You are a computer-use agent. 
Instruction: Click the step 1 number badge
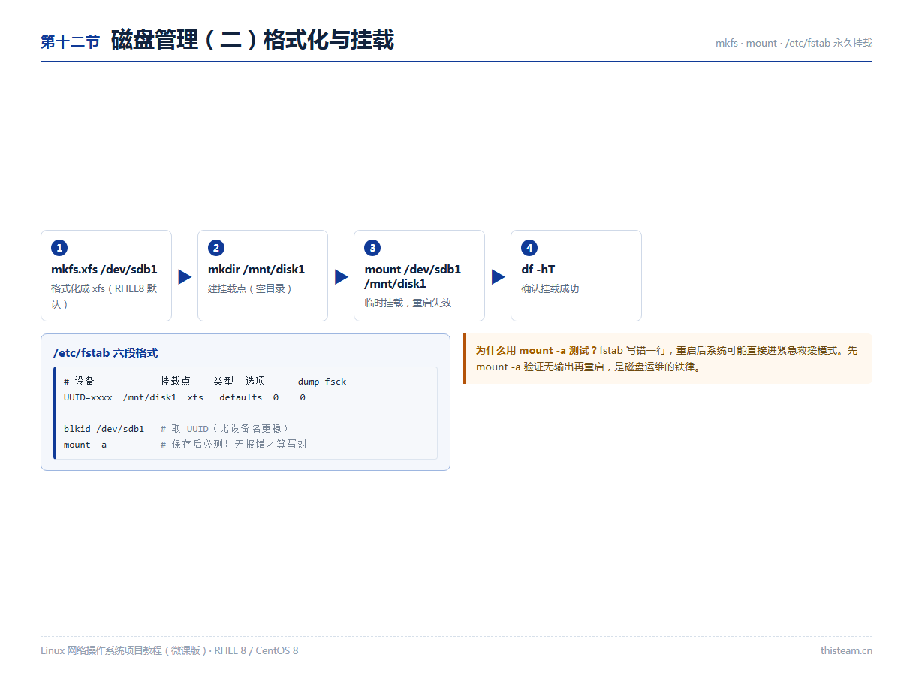click(x=59, y=248)
